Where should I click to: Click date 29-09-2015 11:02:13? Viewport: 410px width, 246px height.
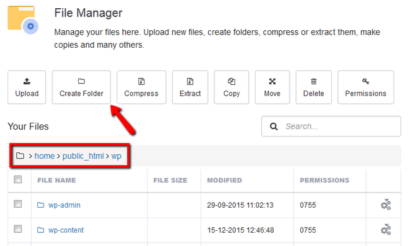[240, 205]
